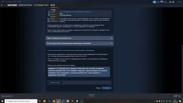The image size is (183, 103).
Task: Click the Отмена cancel link
Action: pyautogui.click(x=98, y=88)
